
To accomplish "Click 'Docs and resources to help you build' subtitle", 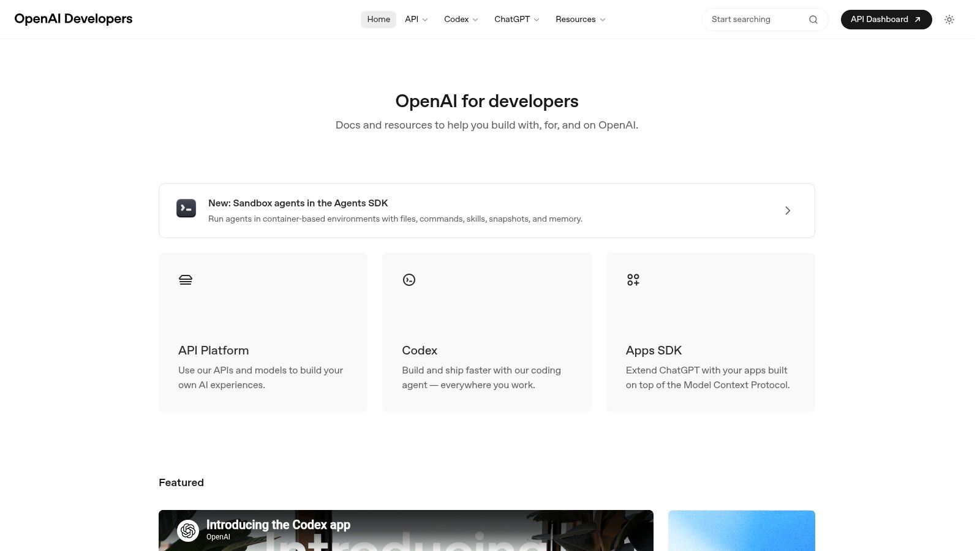I will click(x=487, y=125).
